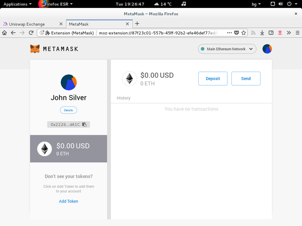Screen dimensions: 302x226
Task: Click the Send button
Action: [246, 79]
